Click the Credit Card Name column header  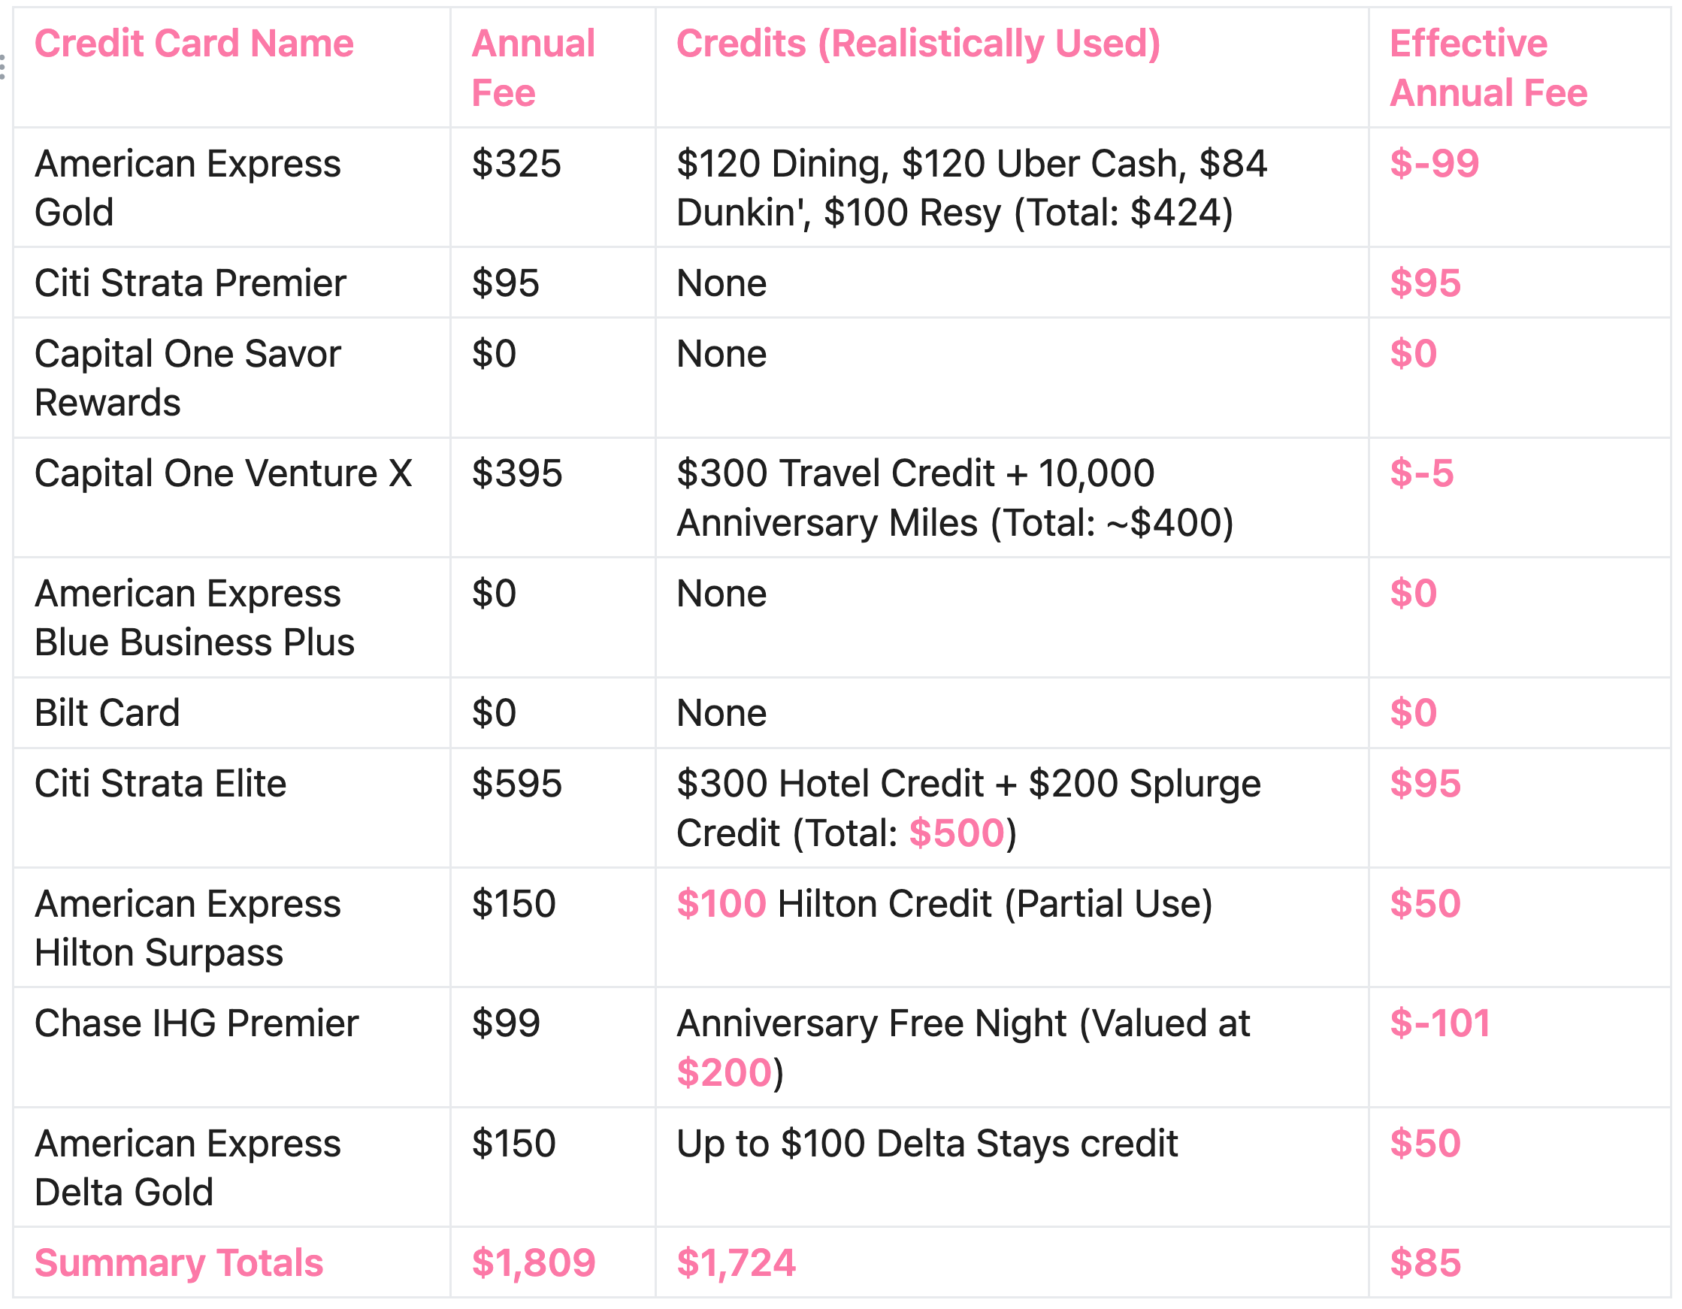click(x=194, y=44)
